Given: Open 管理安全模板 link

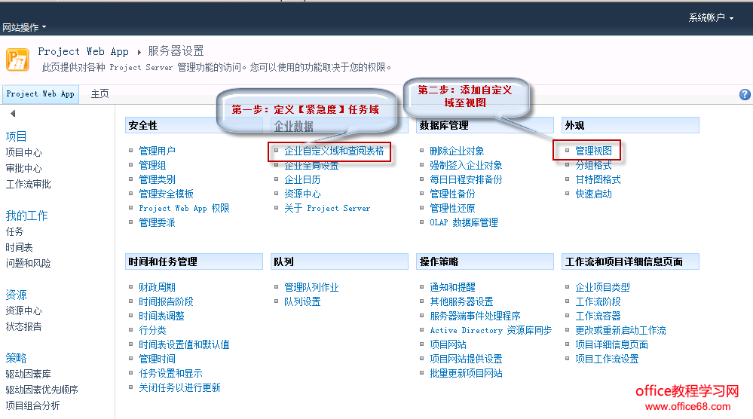Looking at the screenshot, I should [x=166, y=194].
